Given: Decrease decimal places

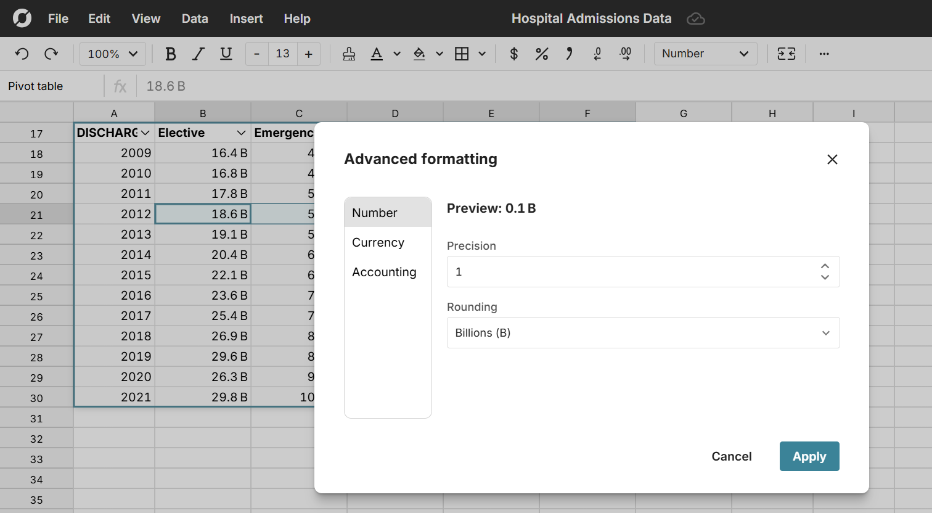Looking at the screenshot, I should (597, 54).
